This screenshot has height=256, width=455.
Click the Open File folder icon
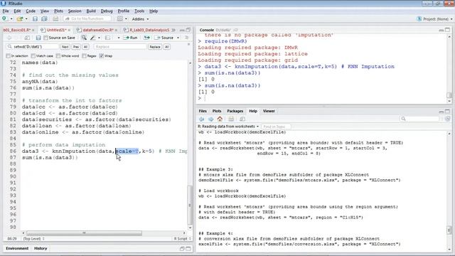[19, 19]
